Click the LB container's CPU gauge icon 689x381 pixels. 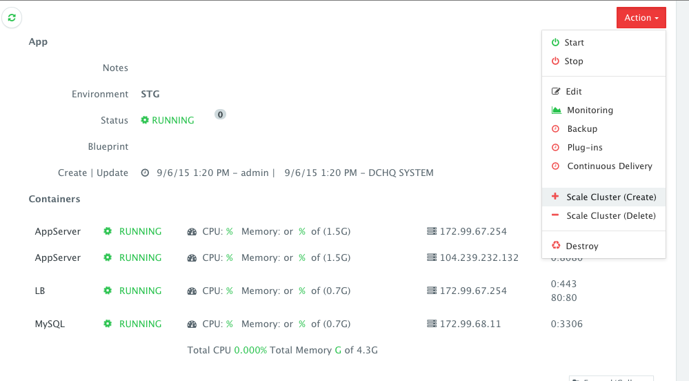click(192, 291)
